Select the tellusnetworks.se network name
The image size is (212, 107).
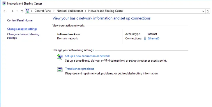click(69, 34)
